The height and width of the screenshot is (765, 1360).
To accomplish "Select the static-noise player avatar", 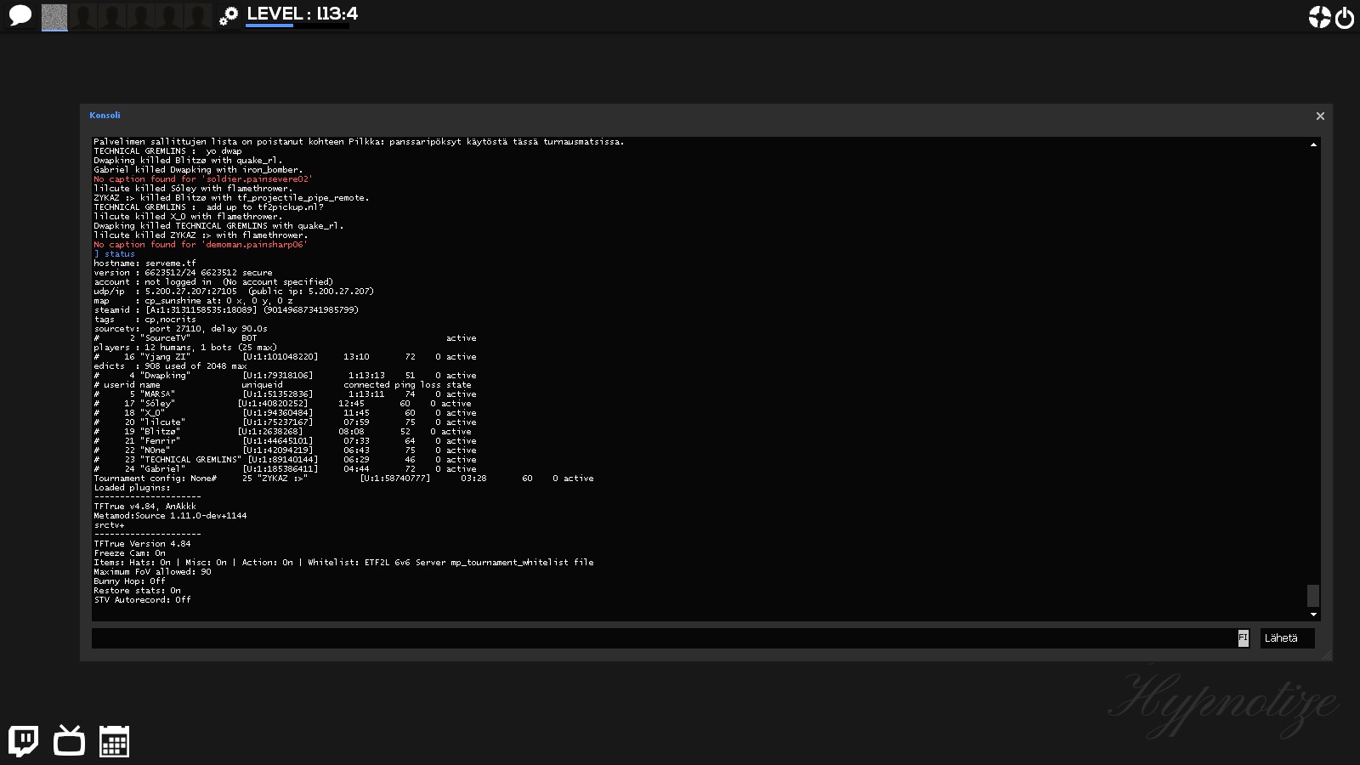I will (x=54, y=17).
